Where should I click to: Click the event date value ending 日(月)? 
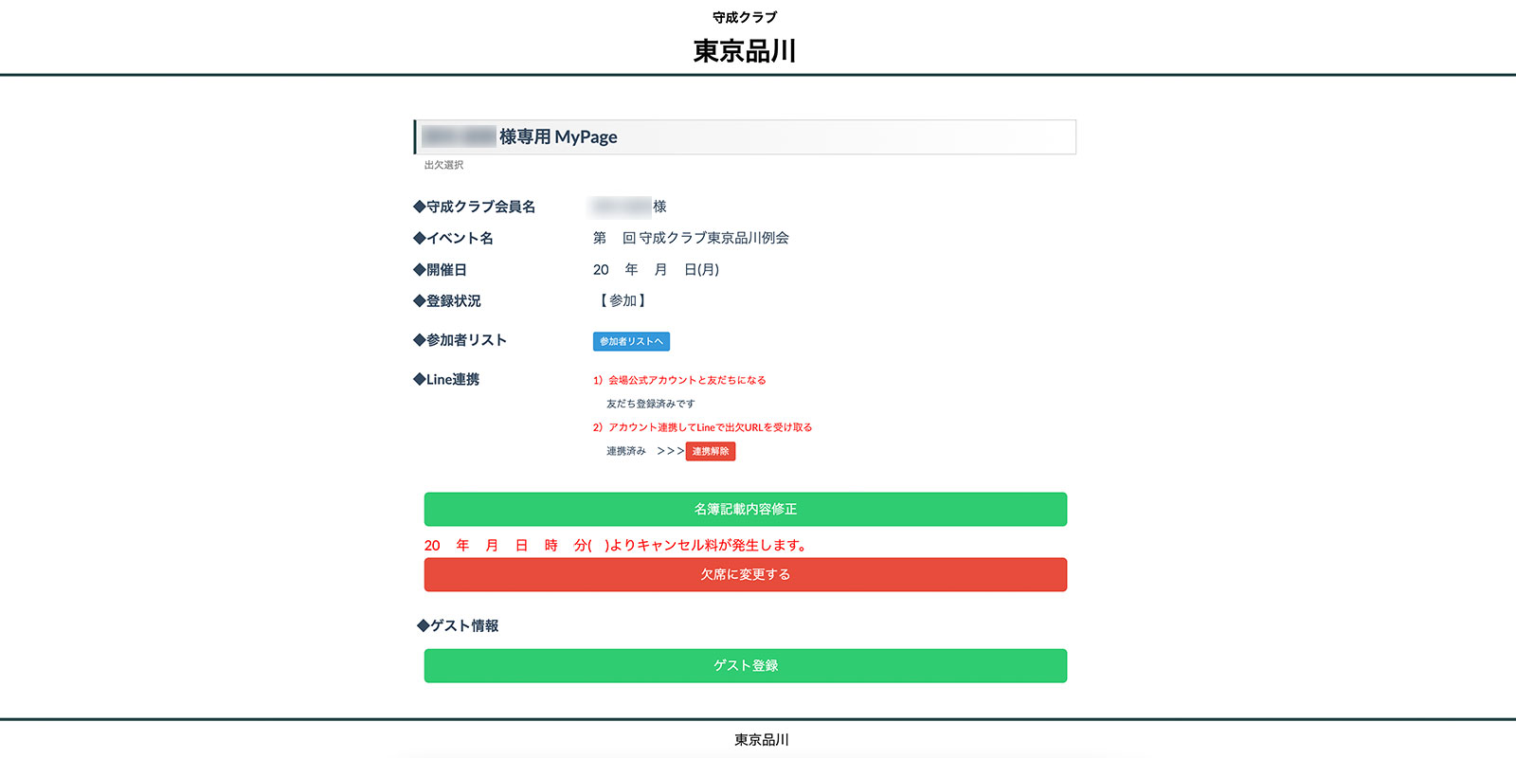(656, 270)
